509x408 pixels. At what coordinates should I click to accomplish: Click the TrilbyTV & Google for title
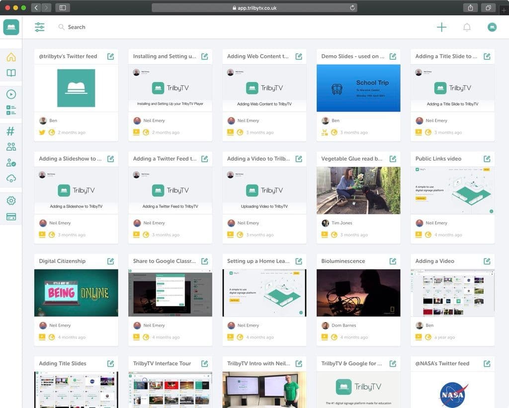(351, 364)
